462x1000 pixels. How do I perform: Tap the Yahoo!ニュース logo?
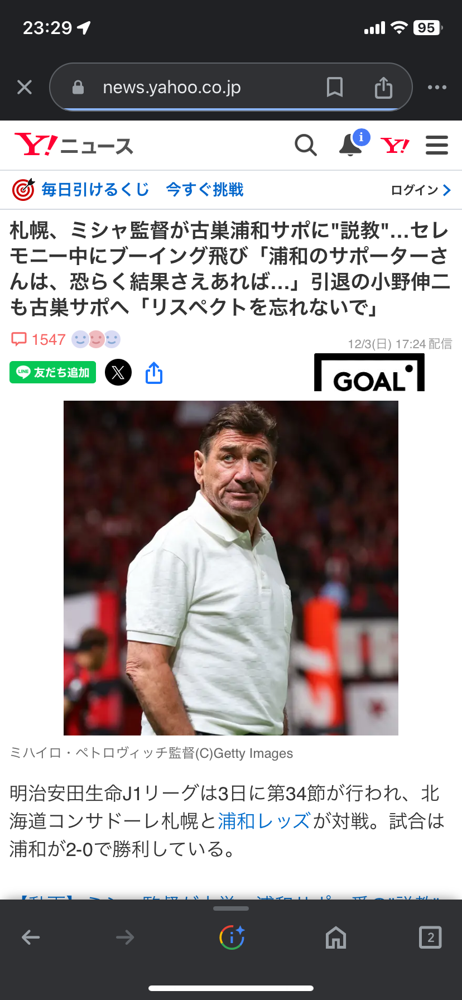(x=74, y=145)
